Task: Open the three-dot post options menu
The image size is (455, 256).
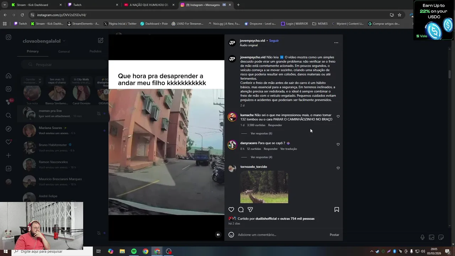Action: pyautogui.click(x=336, y=43)
